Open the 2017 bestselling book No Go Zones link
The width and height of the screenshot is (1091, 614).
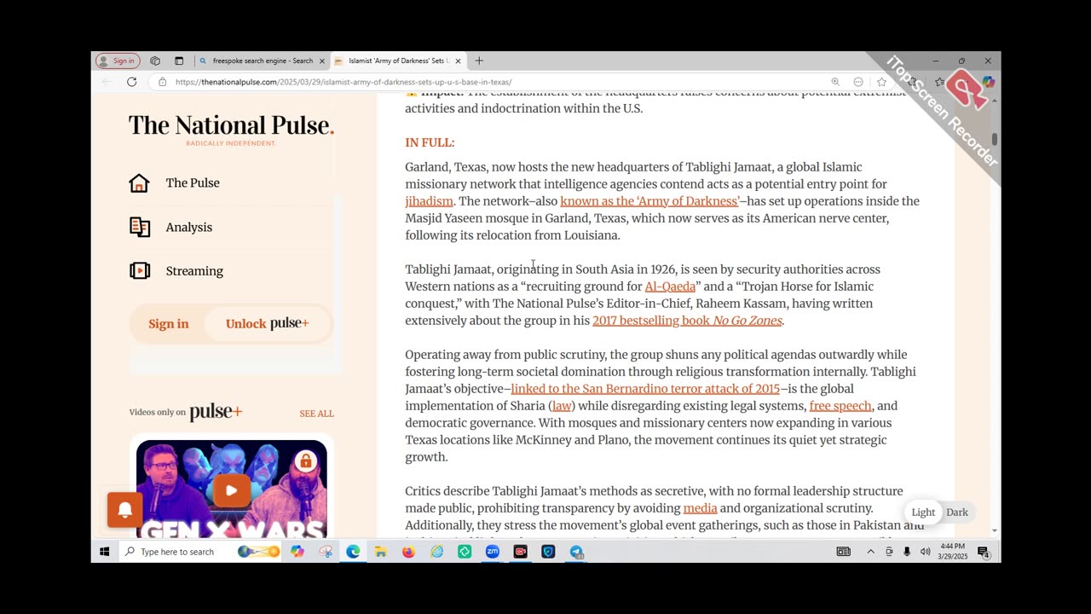687,321
